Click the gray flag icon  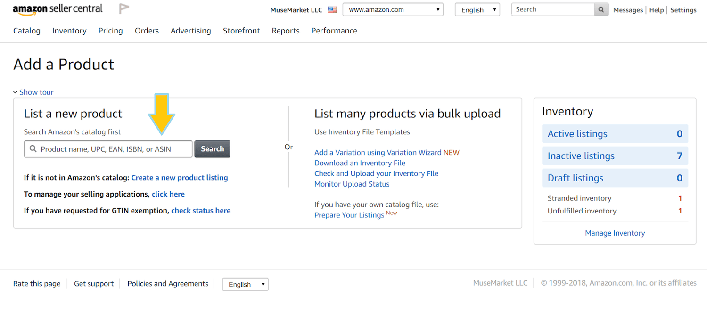[x=124, y=8]
